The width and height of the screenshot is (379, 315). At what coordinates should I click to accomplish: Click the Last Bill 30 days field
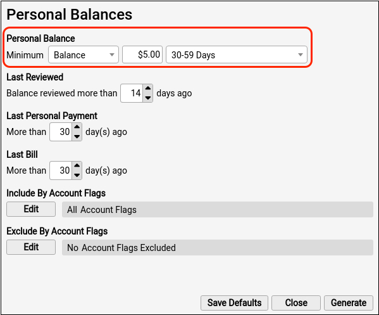click(x=61, y=170)
